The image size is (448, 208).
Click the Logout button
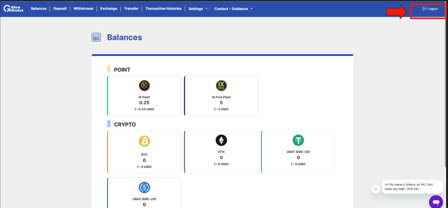430,9
